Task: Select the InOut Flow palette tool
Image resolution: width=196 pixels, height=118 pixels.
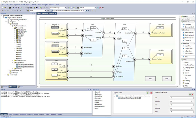Action: (188, 51)
